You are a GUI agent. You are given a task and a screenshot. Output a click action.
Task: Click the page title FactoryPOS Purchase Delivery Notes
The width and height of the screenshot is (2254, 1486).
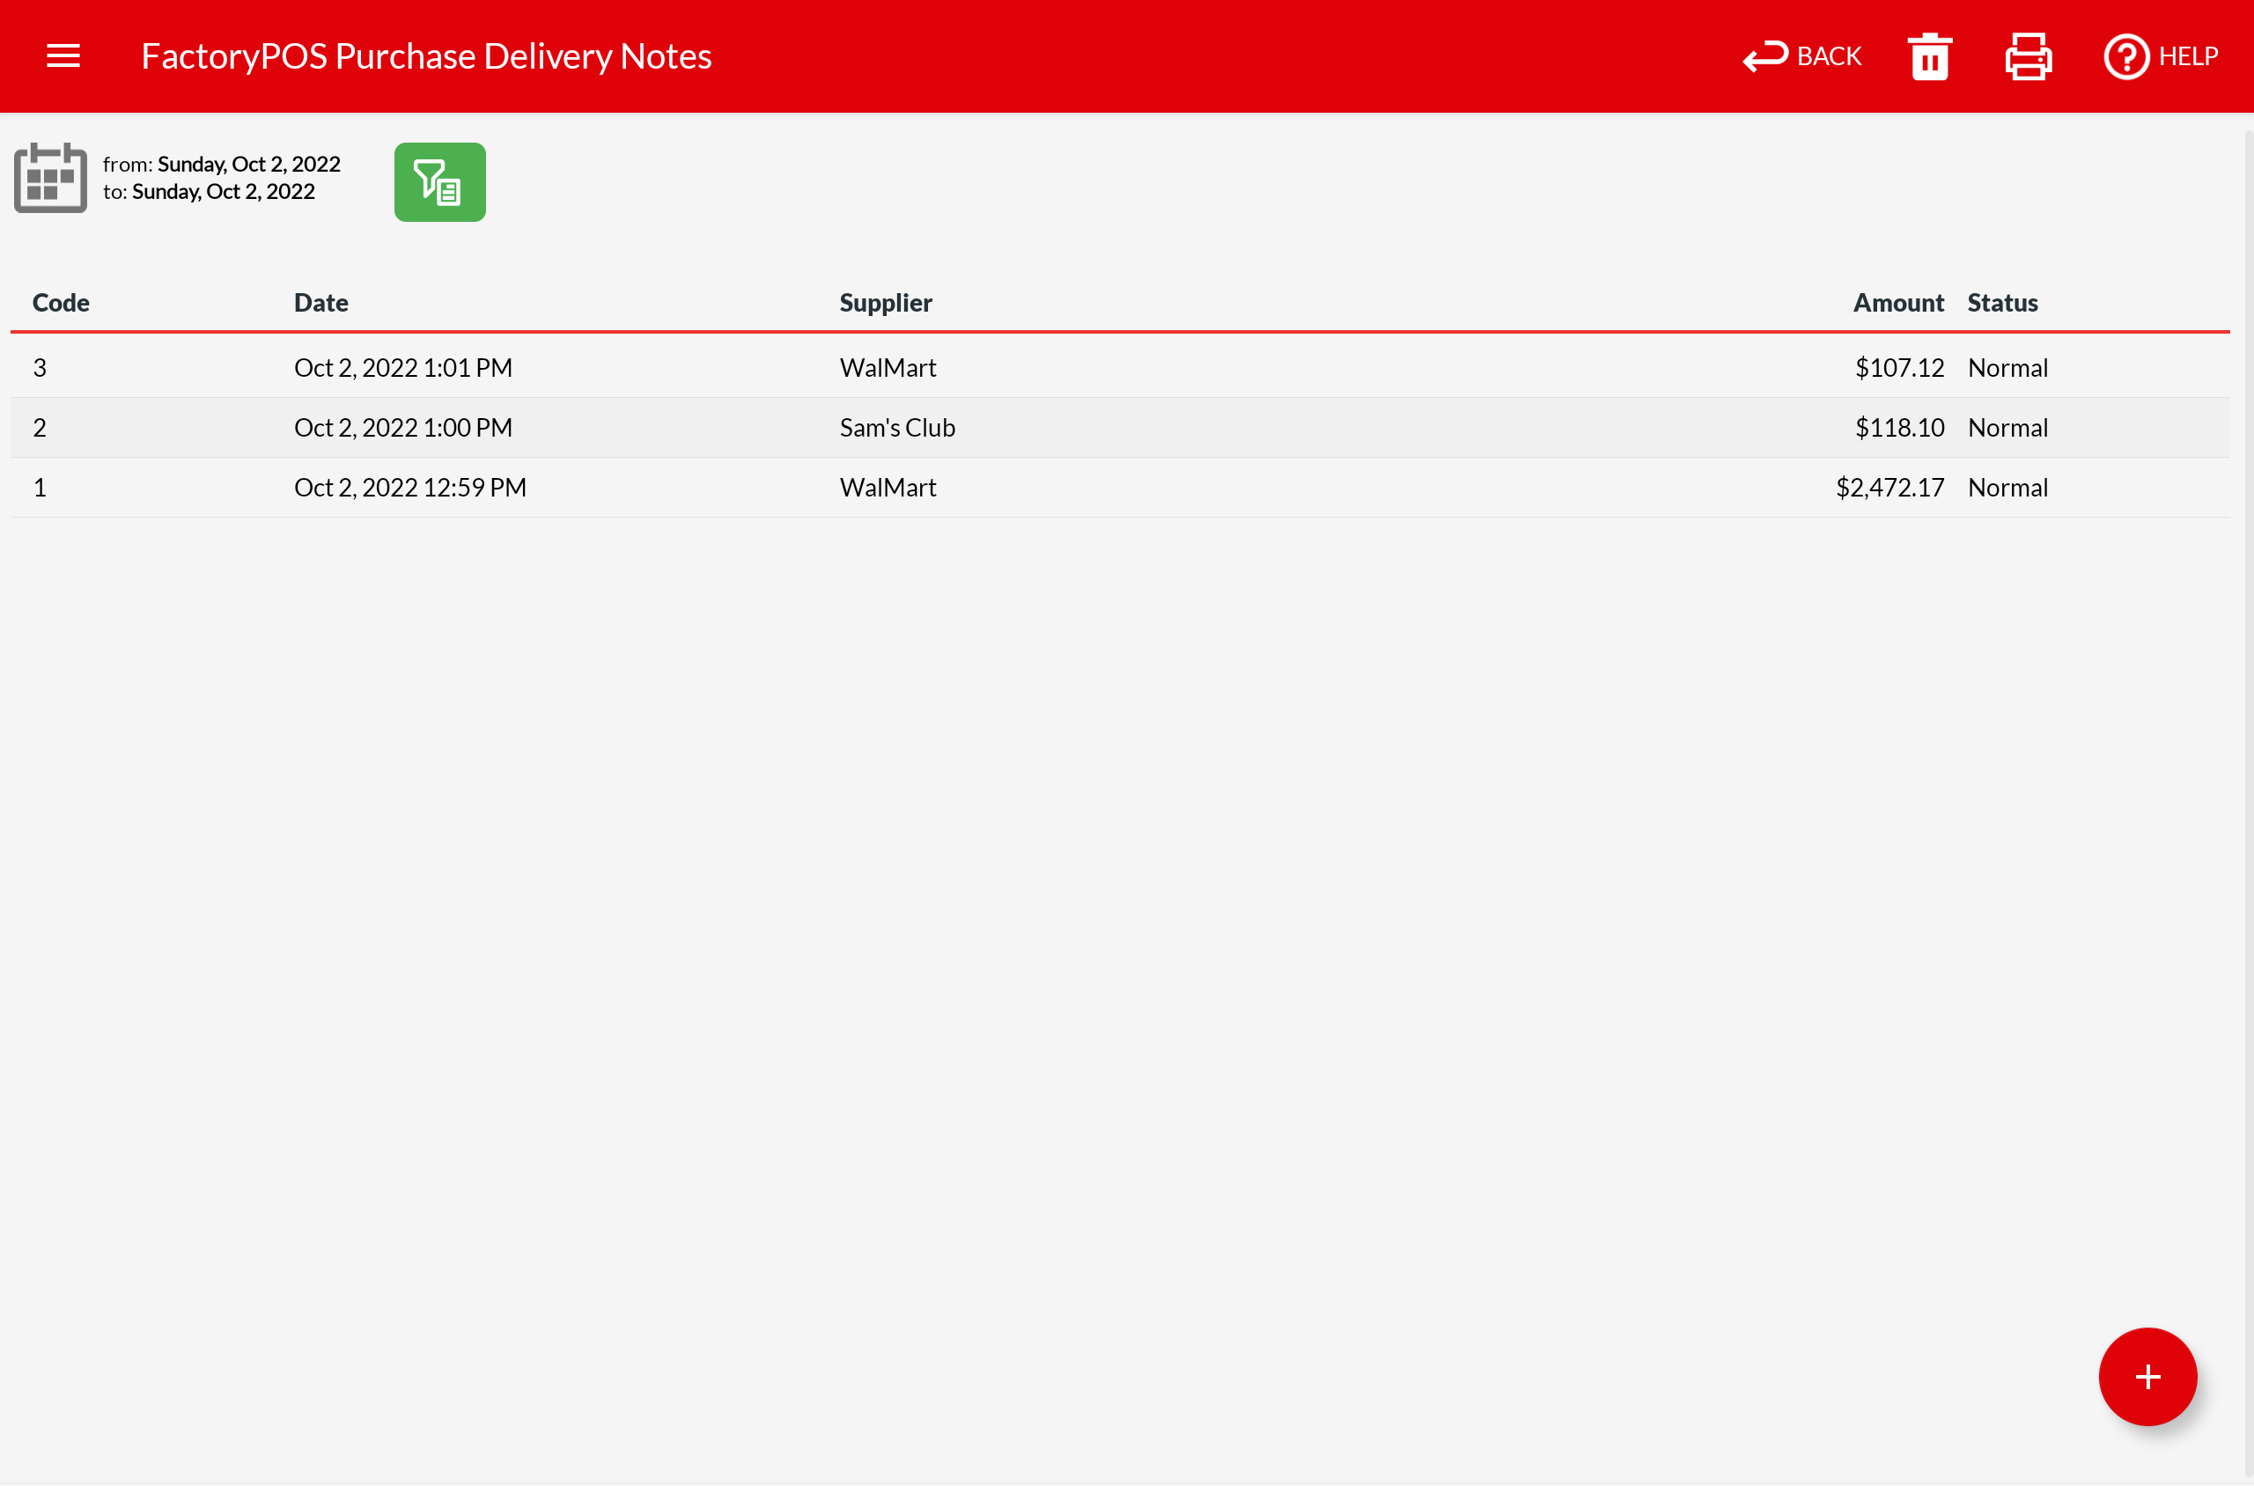tap(425, 56)
